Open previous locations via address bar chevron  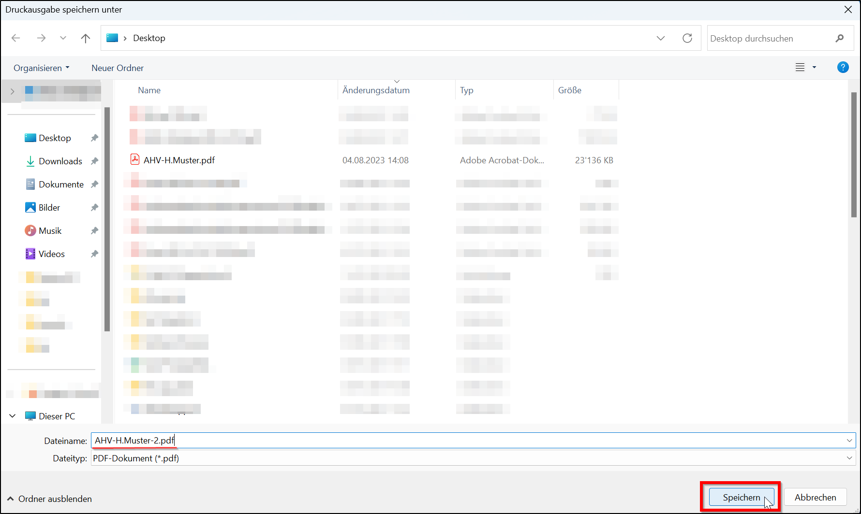point(661,38)
